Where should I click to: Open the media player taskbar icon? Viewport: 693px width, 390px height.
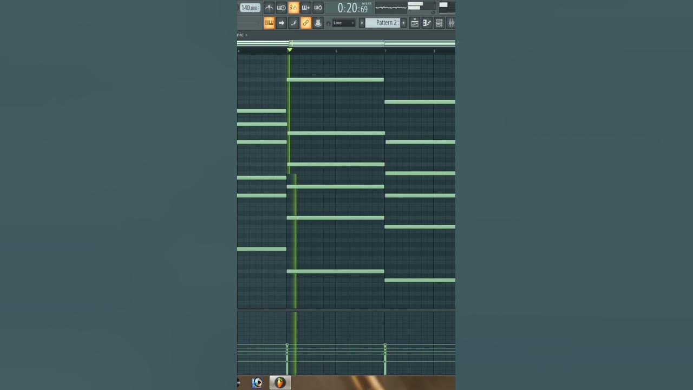coord(257,383)
